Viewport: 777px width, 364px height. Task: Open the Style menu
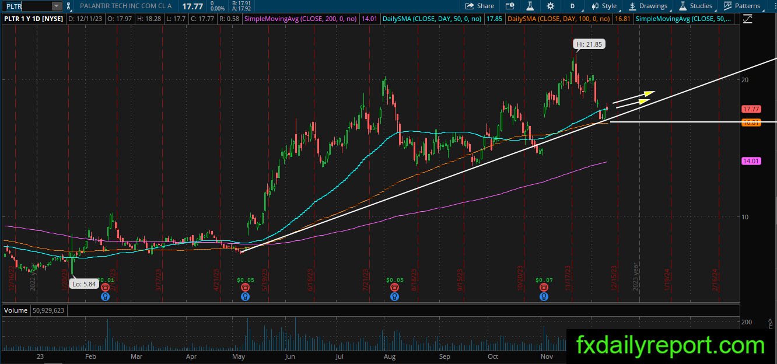604,6
